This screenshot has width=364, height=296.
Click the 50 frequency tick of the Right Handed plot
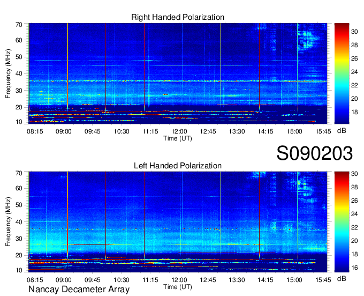pyautogui.click(x=19, y=57)
